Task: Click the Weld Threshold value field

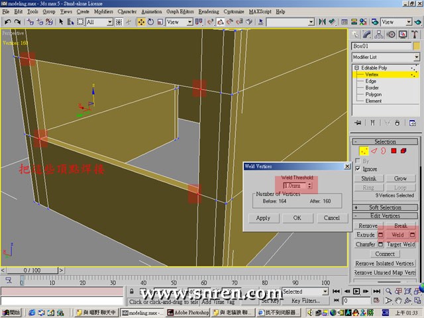Action: (x=295, y=185)
